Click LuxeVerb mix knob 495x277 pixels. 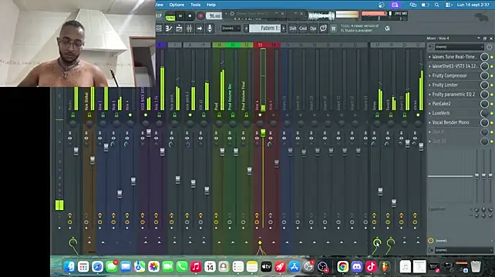[484, 113]
